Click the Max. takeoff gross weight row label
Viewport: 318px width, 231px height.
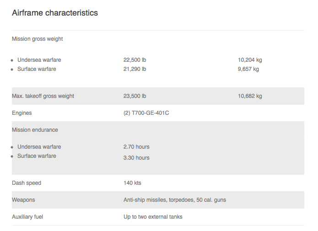point(43,96)
